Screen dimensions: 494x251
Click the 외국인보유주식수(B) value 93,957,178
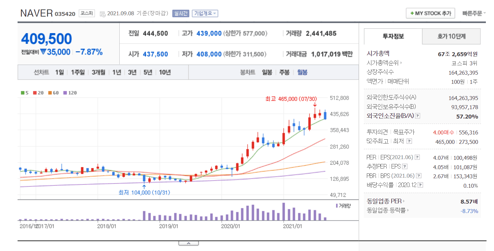[x=465, y=107]
